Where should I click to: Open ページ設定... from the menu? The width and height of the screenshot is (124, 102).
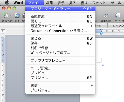click(x=60, y=68)
